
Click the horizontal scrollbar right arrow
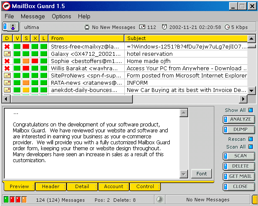(243, 99)
